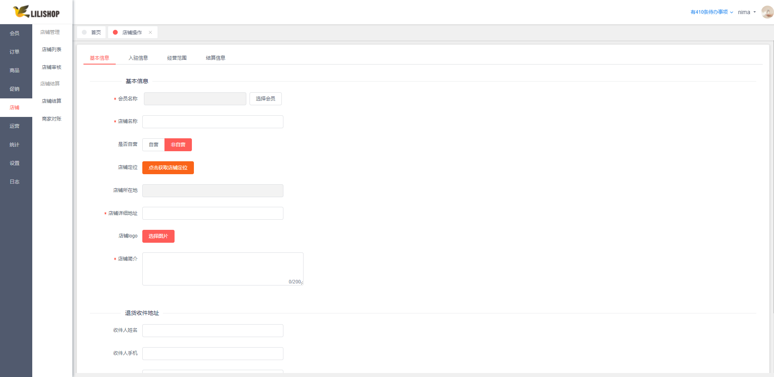Open the nima user avatar
This screenshot has height=377, width=774.
(767, 12)
